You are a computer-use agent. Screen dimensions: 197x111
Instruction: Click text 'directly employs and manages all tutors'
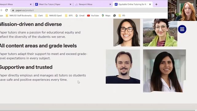coord(38,75)
